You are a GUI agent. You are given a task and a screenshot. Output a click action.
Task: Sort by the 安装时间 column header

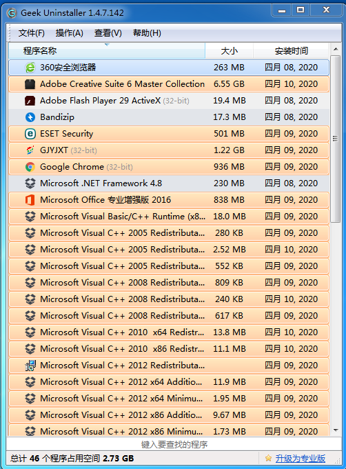292,51
